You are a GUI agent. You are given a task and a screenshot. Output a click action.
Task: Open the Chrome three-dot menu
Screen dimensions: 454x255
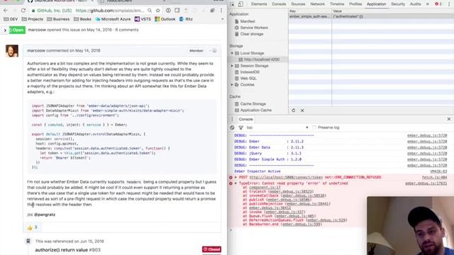[x=221, y=11]
